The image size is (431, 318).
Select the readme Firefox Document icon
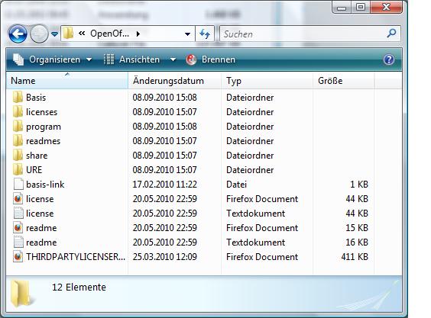coord(18,228)
